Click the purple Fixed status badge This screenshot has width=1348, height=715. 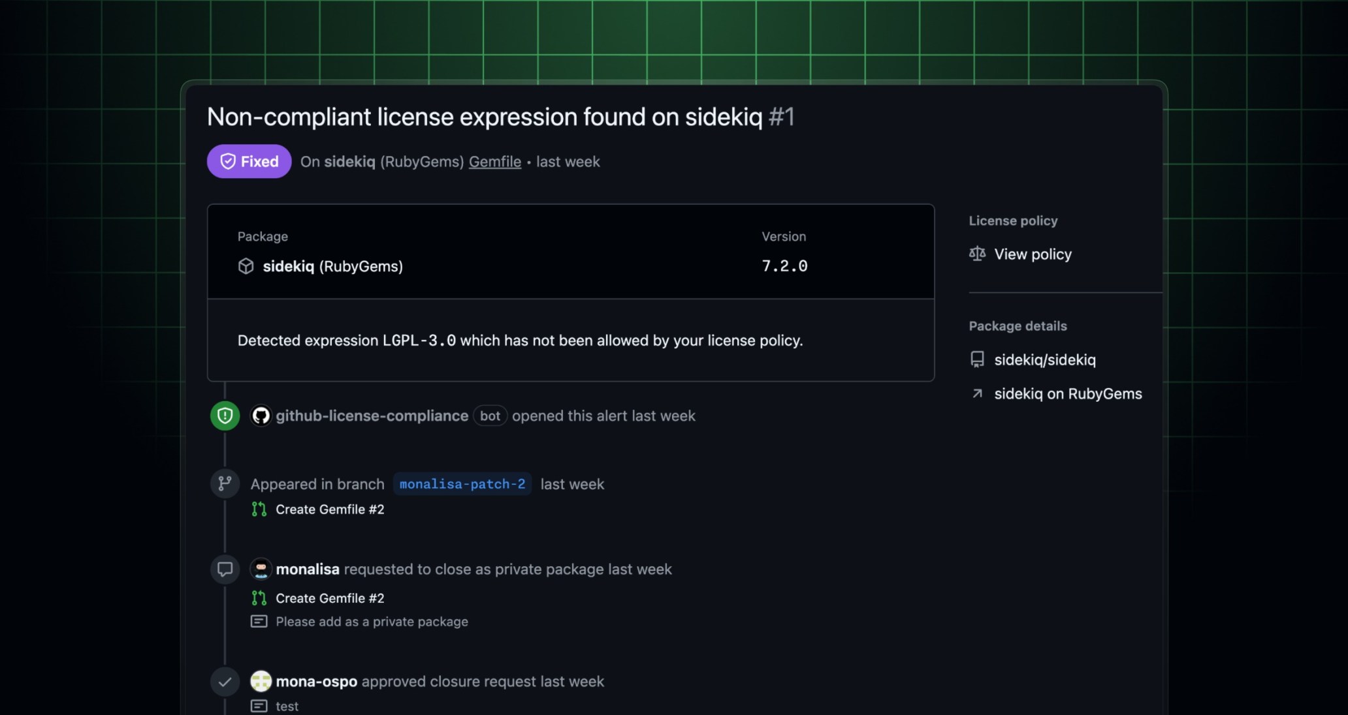(x=249, y=161)
